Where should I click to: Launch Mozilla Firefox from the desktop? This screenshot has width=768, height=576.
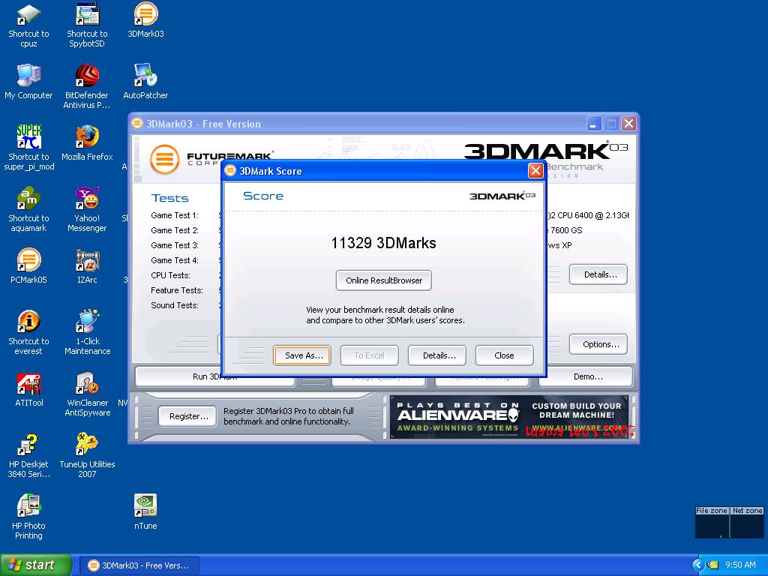pyautogui.click(x=87, y=143)
